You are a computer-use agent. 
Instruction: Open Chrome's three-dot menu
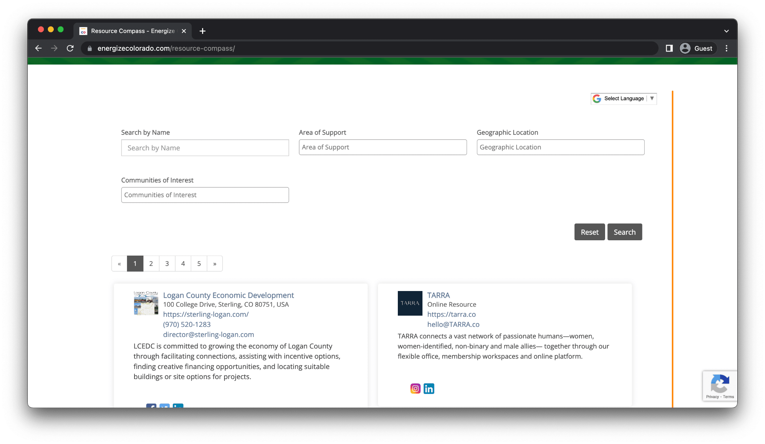pyautogui.click(x=727, y=48)
